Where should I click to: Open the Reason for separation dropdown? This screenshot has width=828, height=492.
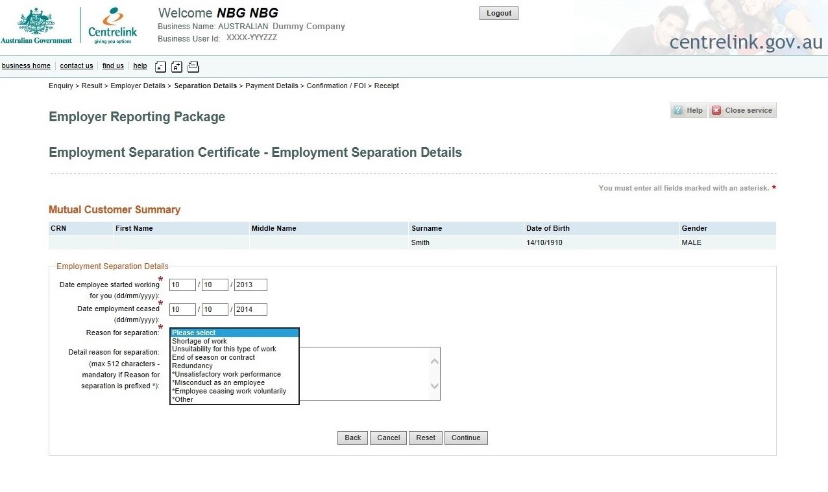pos(234,332)
